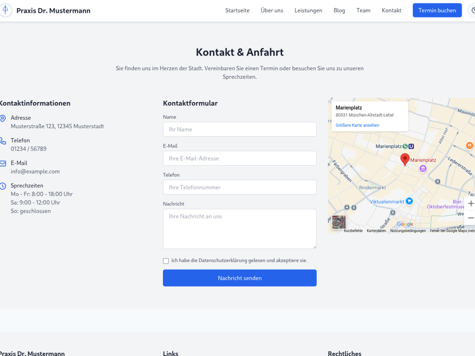Click into Ihre Nachricht an uns textarea
The height and width of the screenshot is (356, 475).
tap(239, 229)
